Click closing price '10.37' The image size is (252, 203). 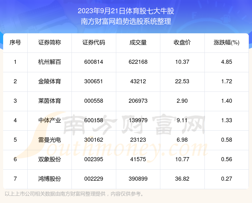point(182,62)
